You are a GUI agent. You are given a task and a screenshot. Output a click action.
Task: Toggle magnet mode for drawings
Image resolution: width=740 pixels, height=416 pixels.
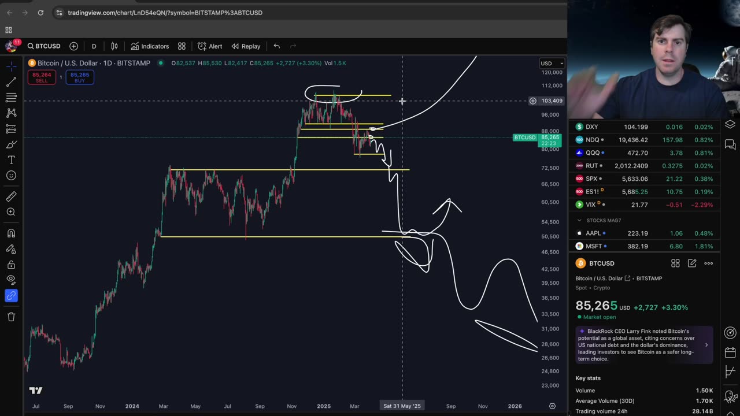(11, 233)
